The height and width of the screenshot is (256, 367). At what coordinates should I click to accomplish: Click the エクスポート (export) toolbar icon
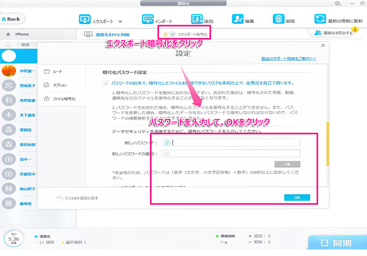tap(84, 20)
